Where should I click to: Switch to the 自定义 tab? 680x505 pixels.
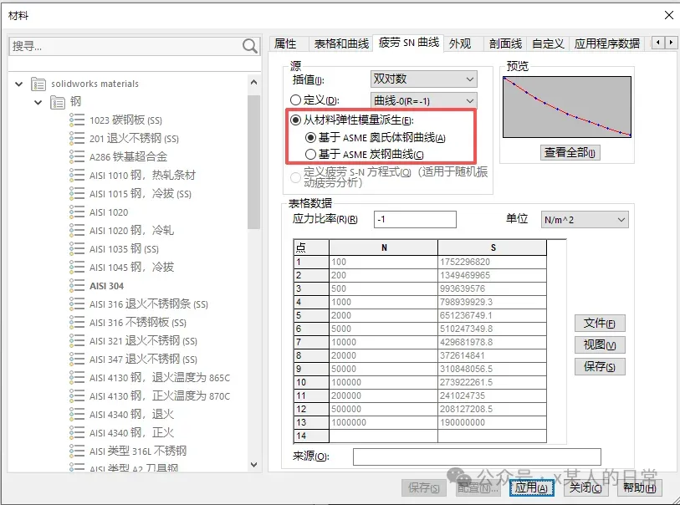point(548,43)
